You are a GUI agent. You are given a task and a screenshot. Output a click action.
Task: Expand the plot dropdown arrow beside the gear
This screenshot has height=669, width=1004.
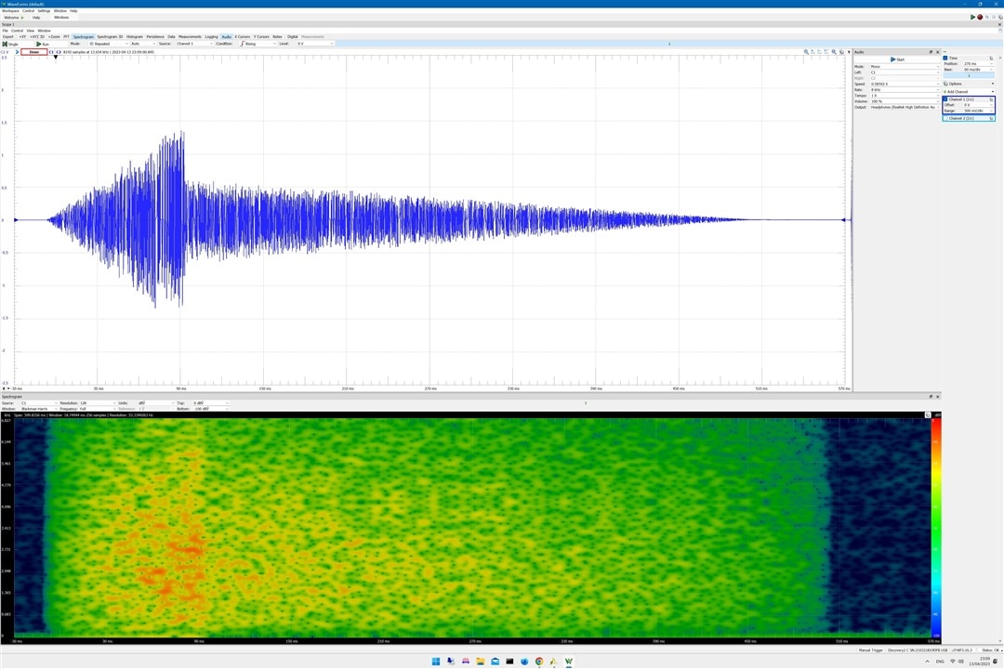click(849, 52)
